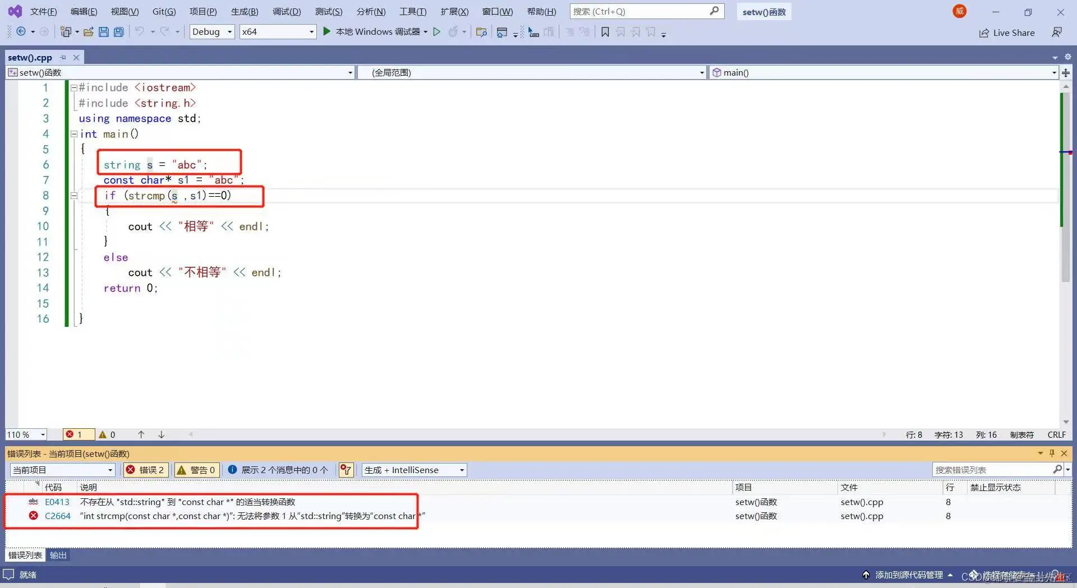The width and height of the screenshot is (1077, 588).
Task: Open the 当前项目 scope dropdown
Action: 62,470
